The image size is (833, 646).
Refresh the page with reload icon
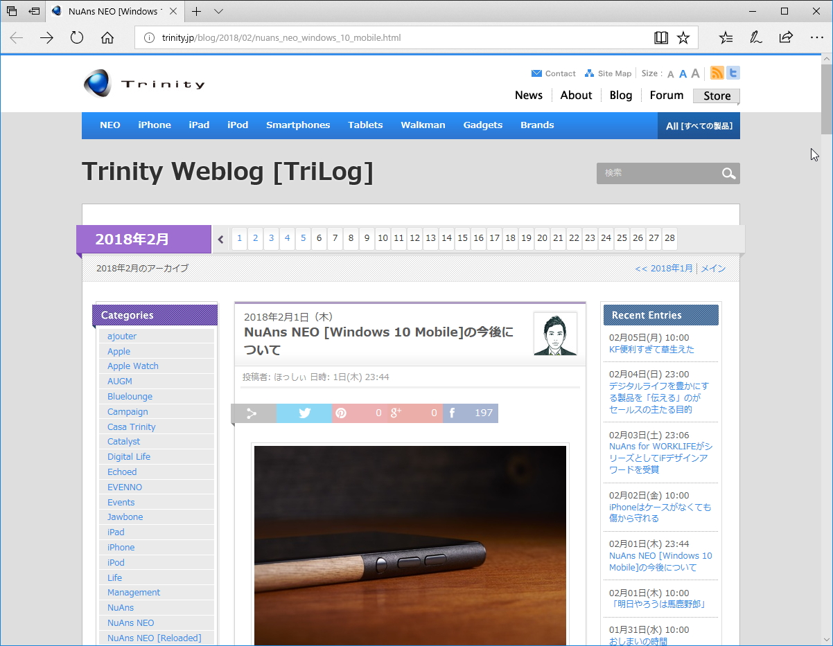point(77,38)
